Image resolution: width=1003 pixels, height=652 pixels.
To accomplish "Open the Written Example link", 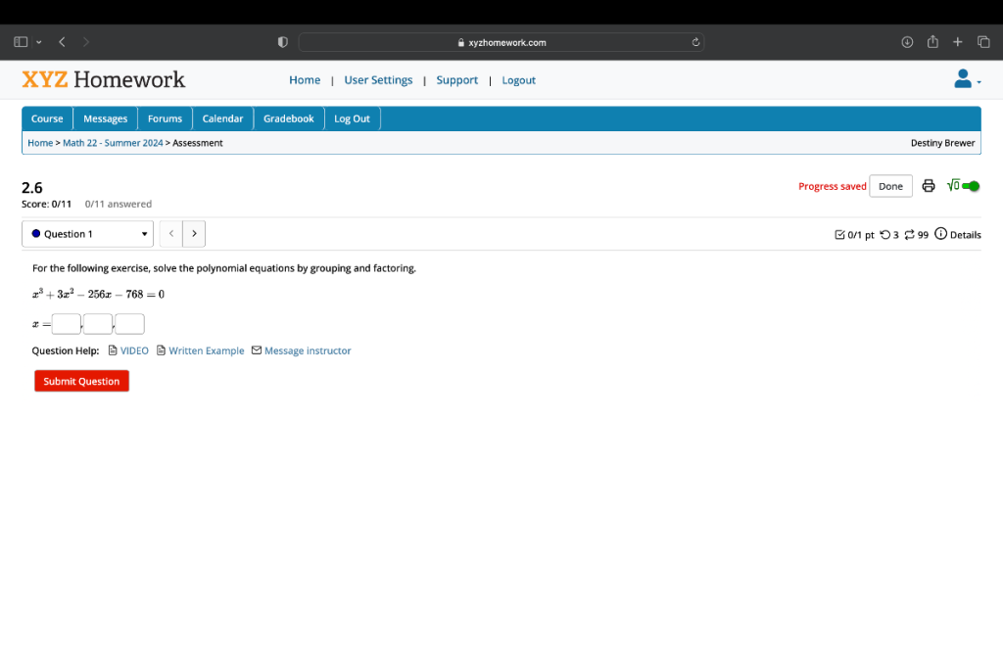I will click(206, 350).
